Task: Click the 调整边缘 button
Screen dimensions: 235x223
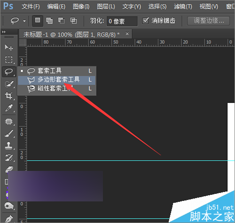Action: (209, 21)
